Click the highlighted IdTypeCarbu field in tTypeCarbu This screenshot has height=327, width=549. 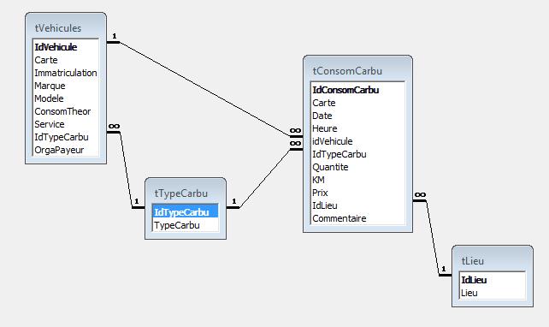(186, 212)
